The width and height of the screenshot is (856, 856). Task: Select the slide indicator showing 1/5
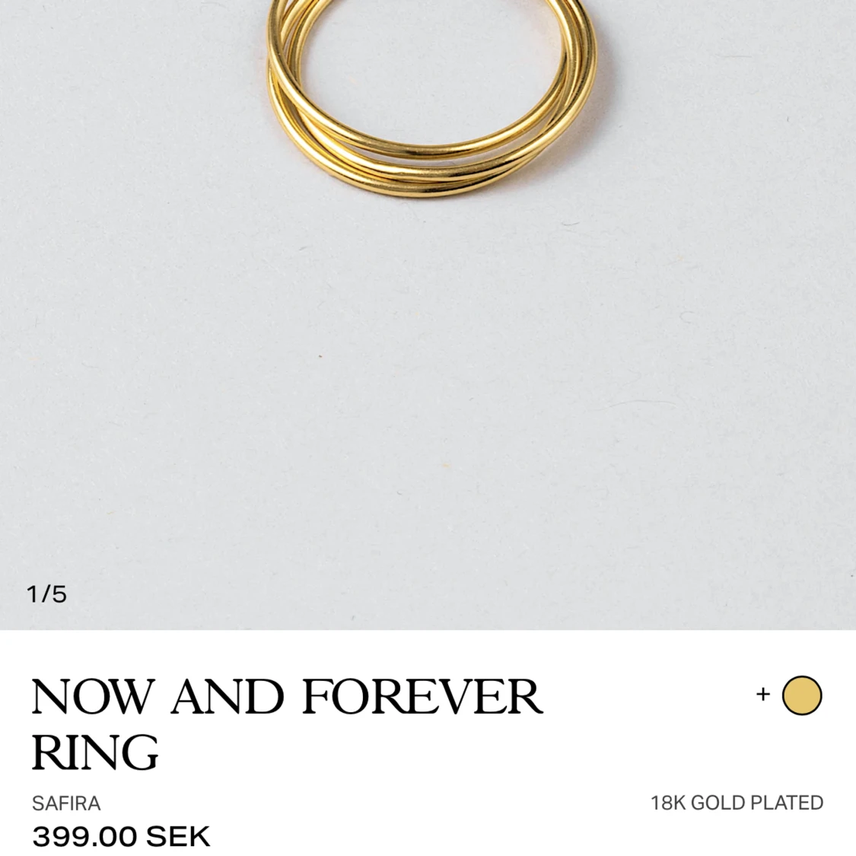[47, 594]
